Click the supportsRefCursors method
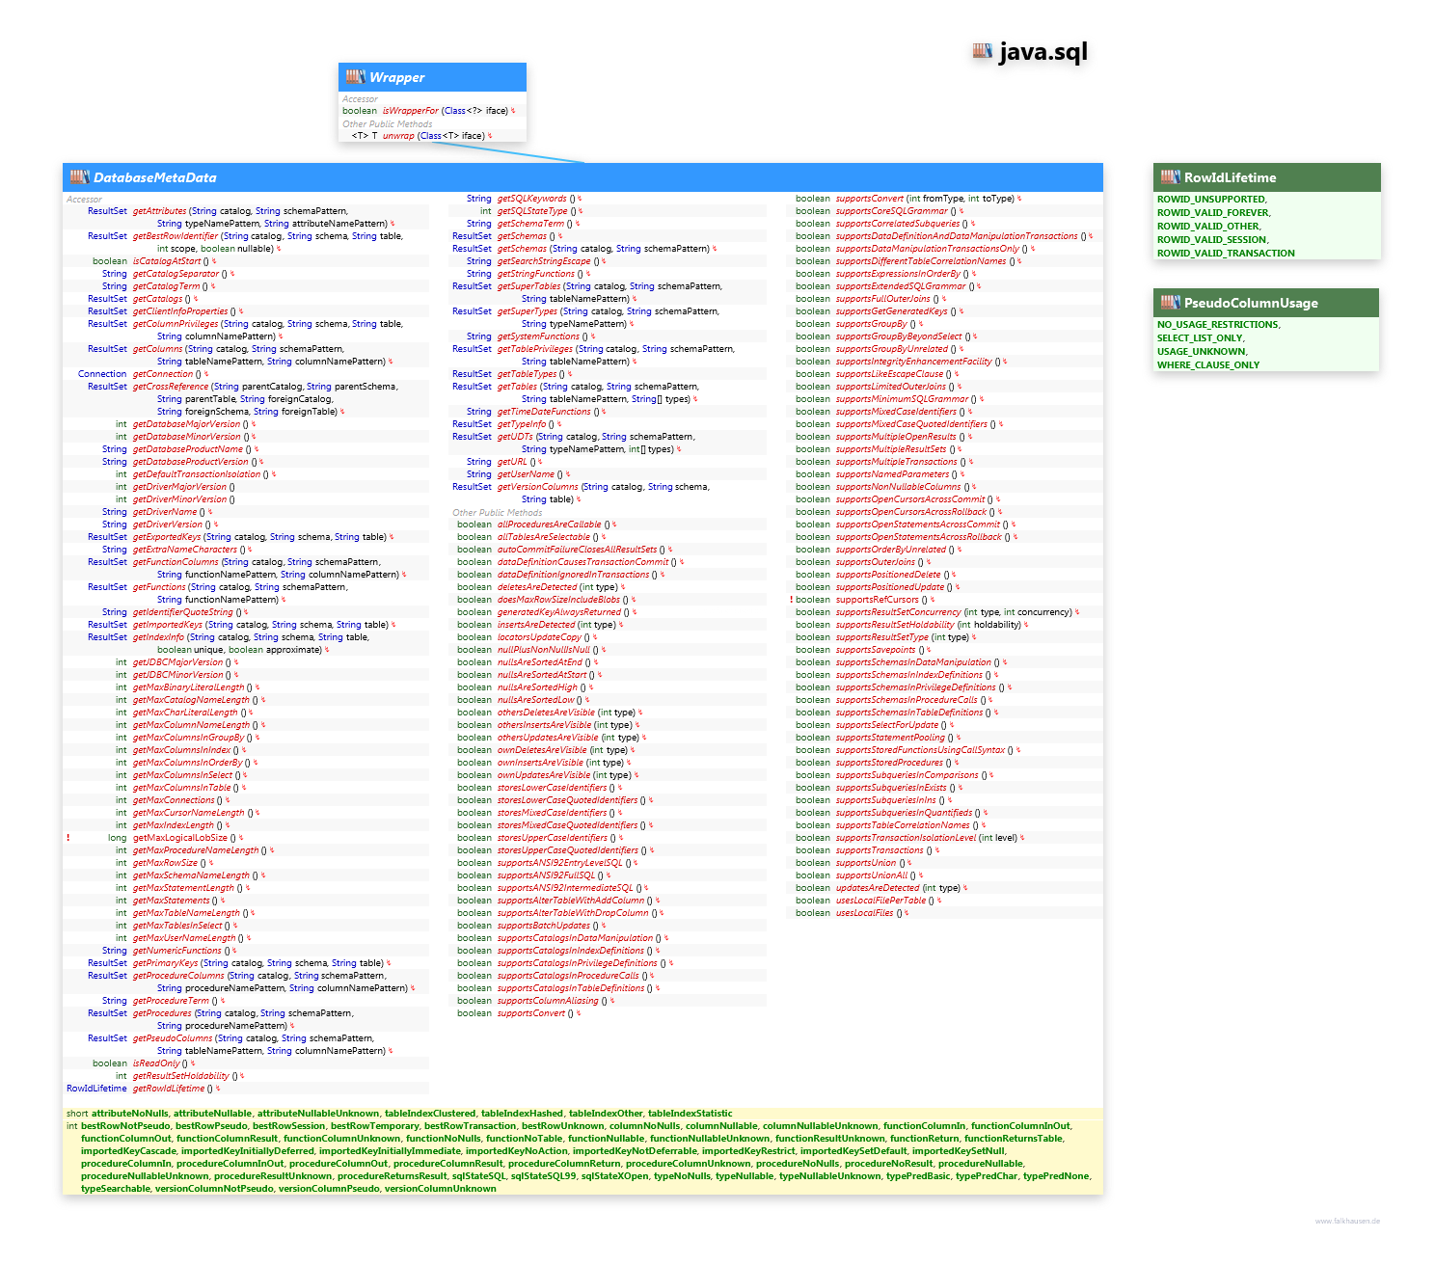 [878, 600]
